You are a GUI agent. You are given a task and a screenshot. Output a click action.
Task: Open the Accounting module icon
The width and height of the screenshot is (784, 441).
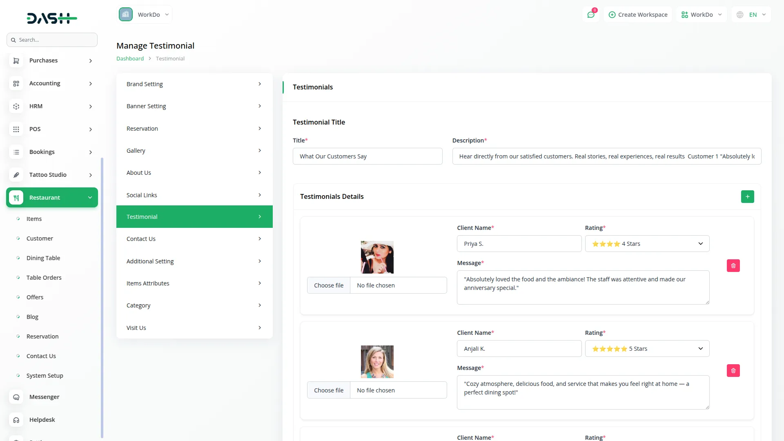click(16, 83)
